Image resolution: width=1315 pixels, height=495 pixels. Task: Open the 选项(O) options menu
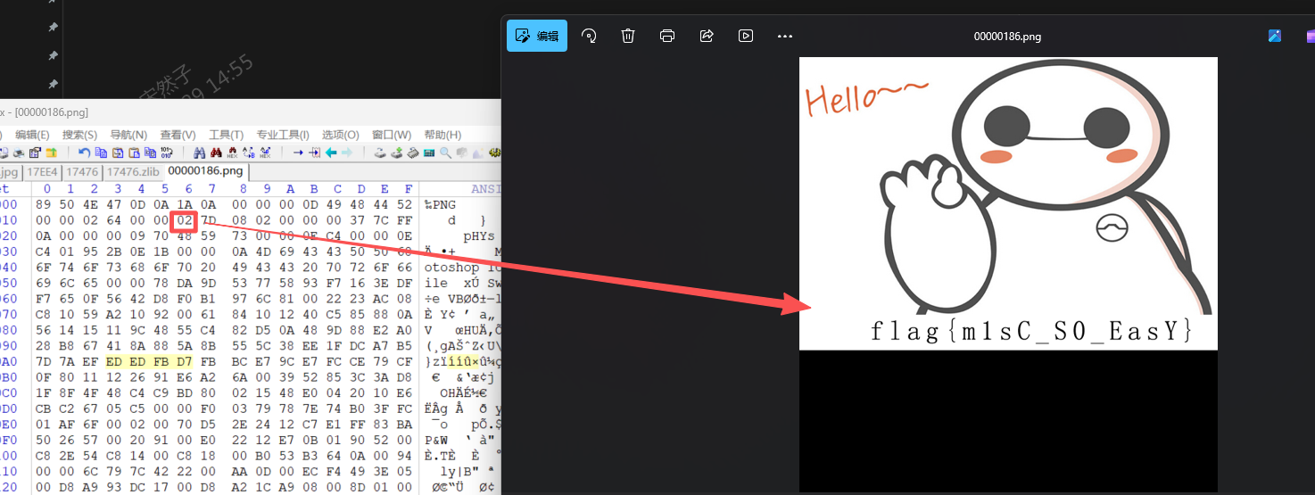[x=341, y=135]
